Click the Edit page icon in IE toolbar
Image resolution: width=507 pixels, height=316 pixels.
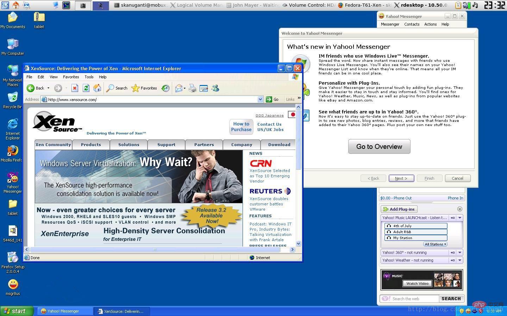(x=204, y=88)
